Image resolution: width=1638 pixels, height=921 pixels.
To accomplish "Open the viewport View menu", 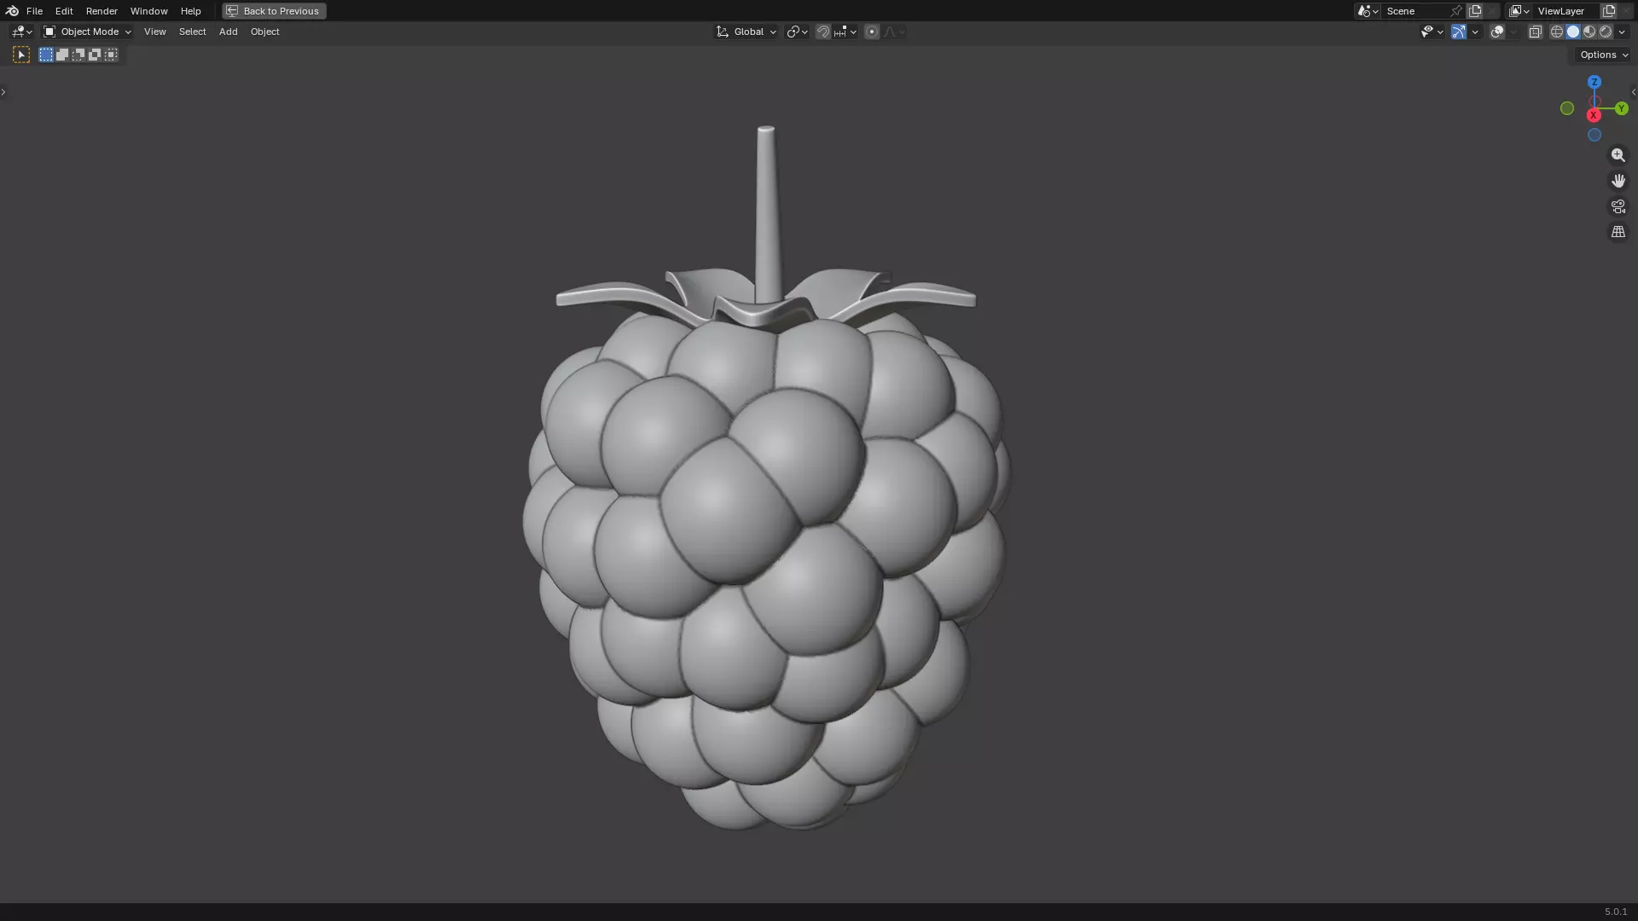I will coord(154,32).
